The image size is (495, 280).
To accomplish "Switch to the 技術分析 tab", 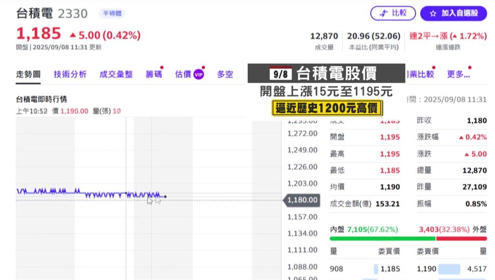I will point(70,74).
